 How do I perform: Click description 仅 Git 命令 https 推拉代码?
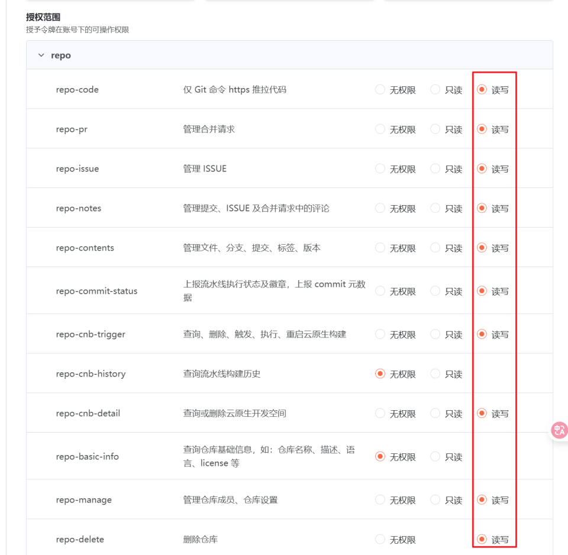(235, 89)
